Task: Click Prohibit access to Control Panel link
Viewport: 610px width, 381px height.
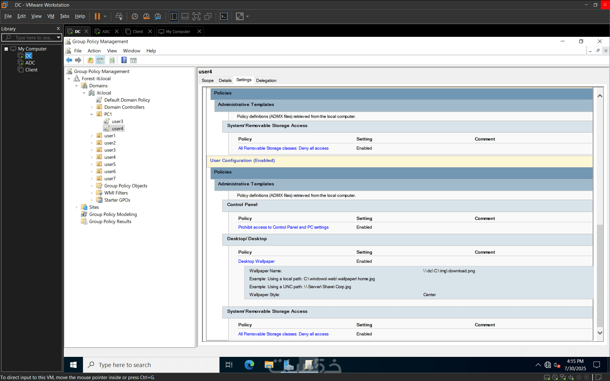Action: [x=283, y=227]
